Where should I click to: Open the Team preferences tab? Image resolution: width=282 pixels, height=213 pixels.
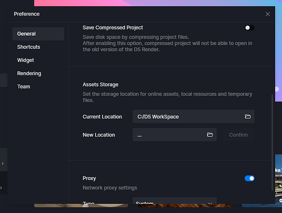click(24, 87)
